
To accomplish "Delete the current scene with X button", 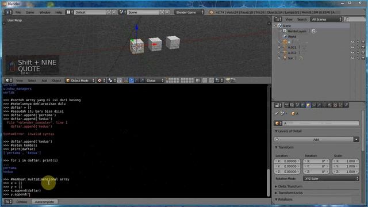I will pyautogui.click(x=167, y=12).
